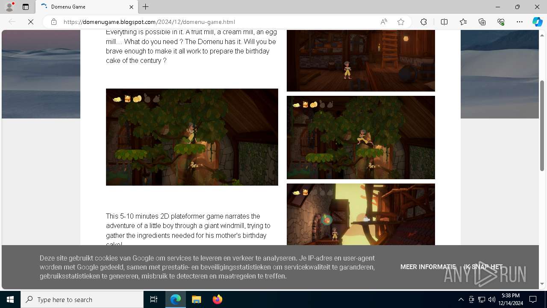Click scrollbar down arrow
The height and width of the screenshot is (308, 547).
542,284
